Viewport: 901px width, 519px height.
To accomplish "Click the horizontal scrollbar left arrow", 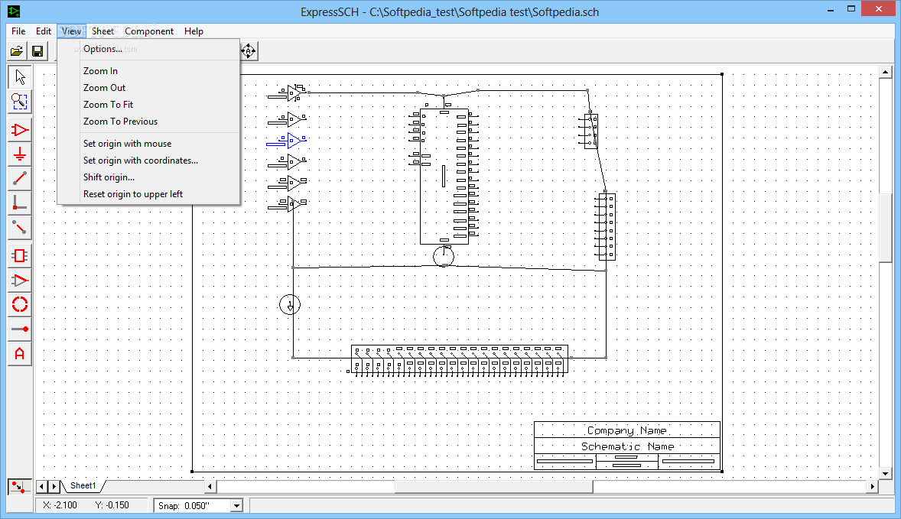I will click(x=210, y=486).
